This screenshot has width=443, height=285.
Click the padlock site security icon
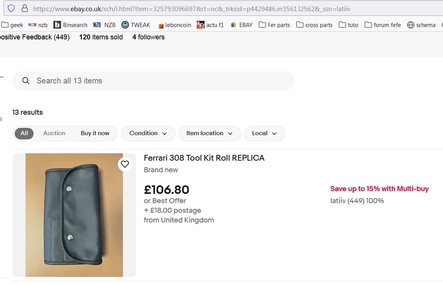24,8
